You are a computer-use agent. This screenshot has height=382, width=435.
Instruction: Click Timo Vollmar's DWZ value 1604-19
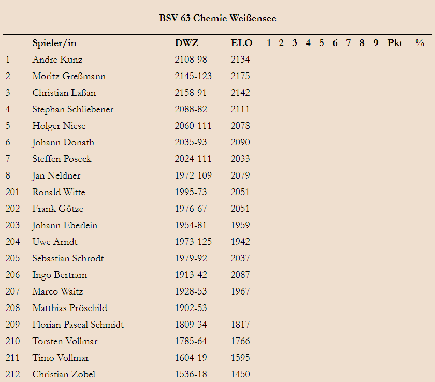(x=191, y=358)
